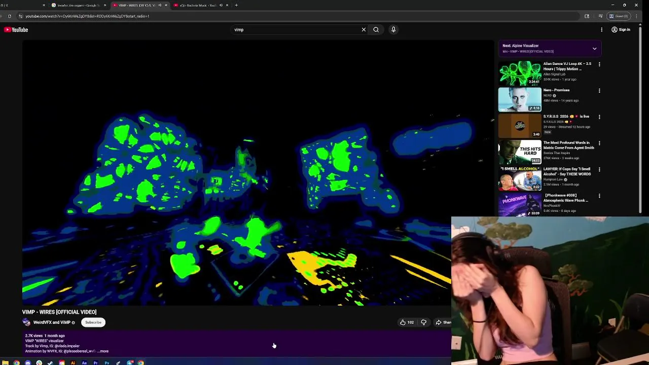Open media controls icon in toolbar
The image size is (649, 365).
[600, 16]
